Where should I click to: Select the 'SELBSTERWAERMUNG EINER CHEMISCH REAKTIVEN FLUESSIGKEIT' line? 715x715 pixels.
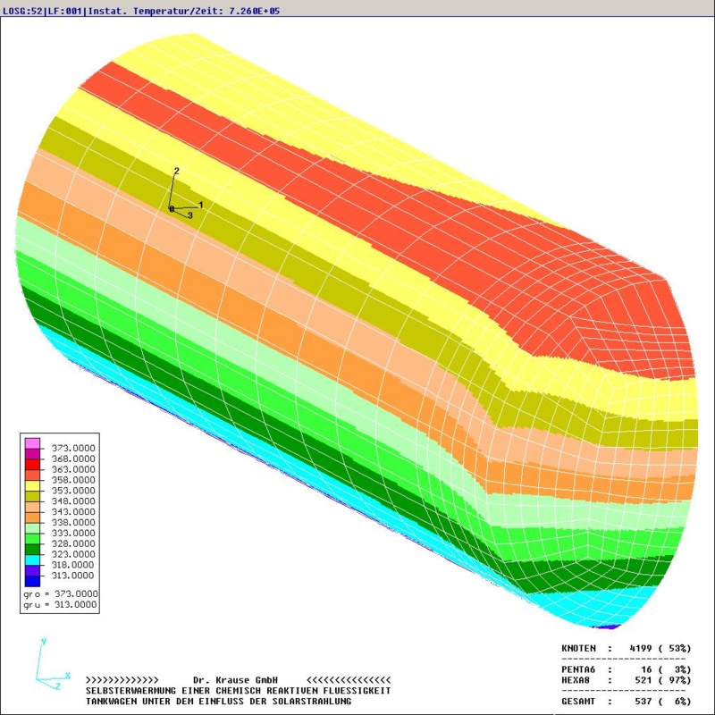tap(238, 691)
